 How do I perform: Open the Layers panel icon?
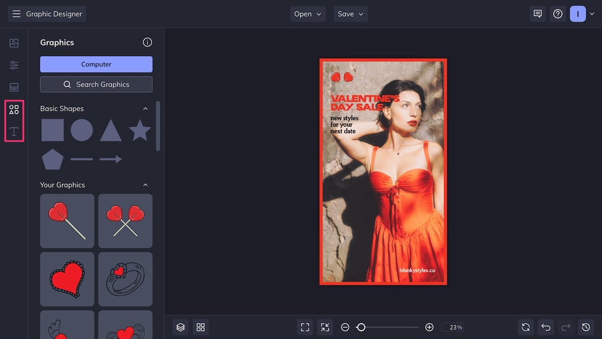coord(180,327)
